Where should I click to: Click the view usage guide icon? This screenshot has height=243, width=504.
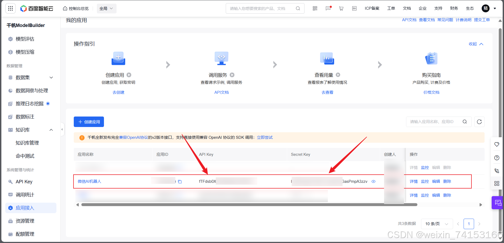327,58
